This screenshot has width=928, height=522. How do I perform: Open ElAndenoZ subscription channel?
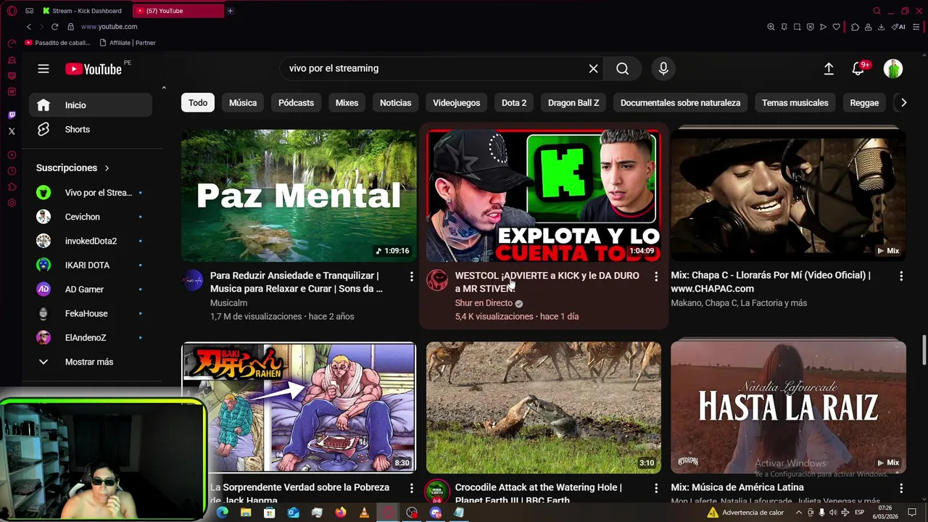(x=91, y=338)
